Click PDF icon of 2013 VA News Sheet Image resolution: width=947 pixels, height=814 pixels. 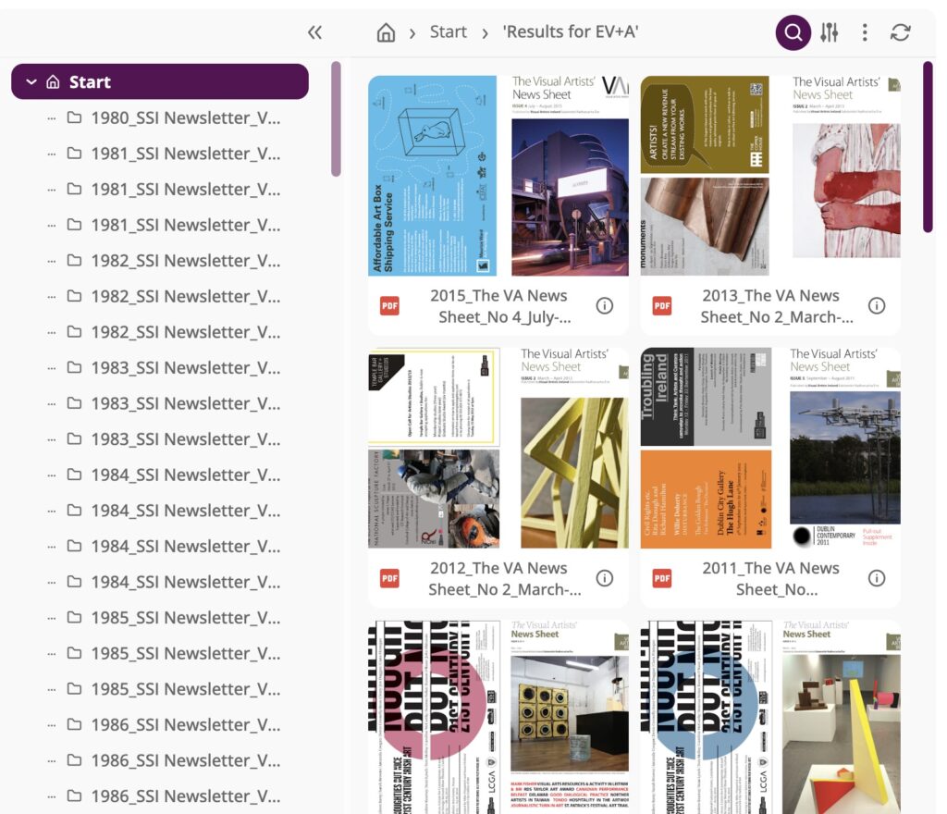[662, 306]
